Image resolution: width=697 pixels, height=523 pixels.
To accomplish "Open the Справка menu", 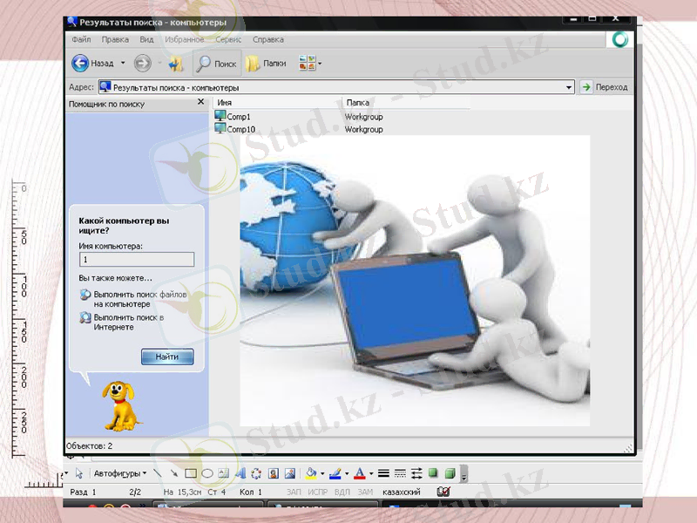I will (x=267, y=39).
